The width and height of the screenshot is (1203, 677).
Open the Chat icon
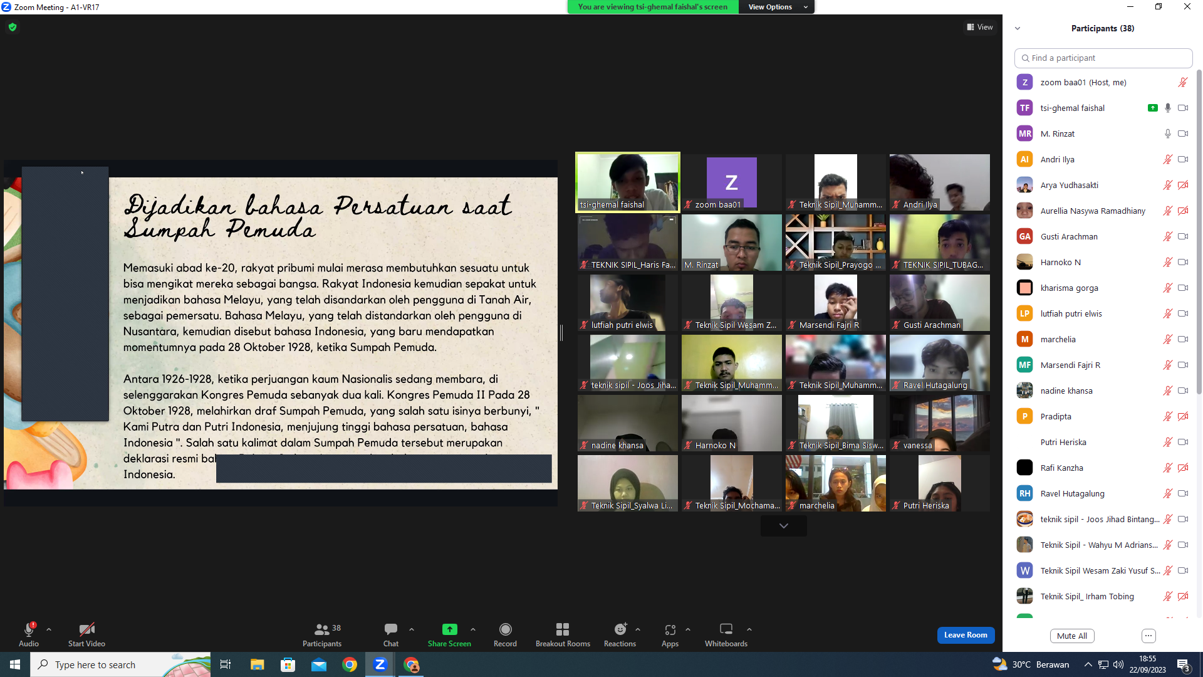coord(391,629)
